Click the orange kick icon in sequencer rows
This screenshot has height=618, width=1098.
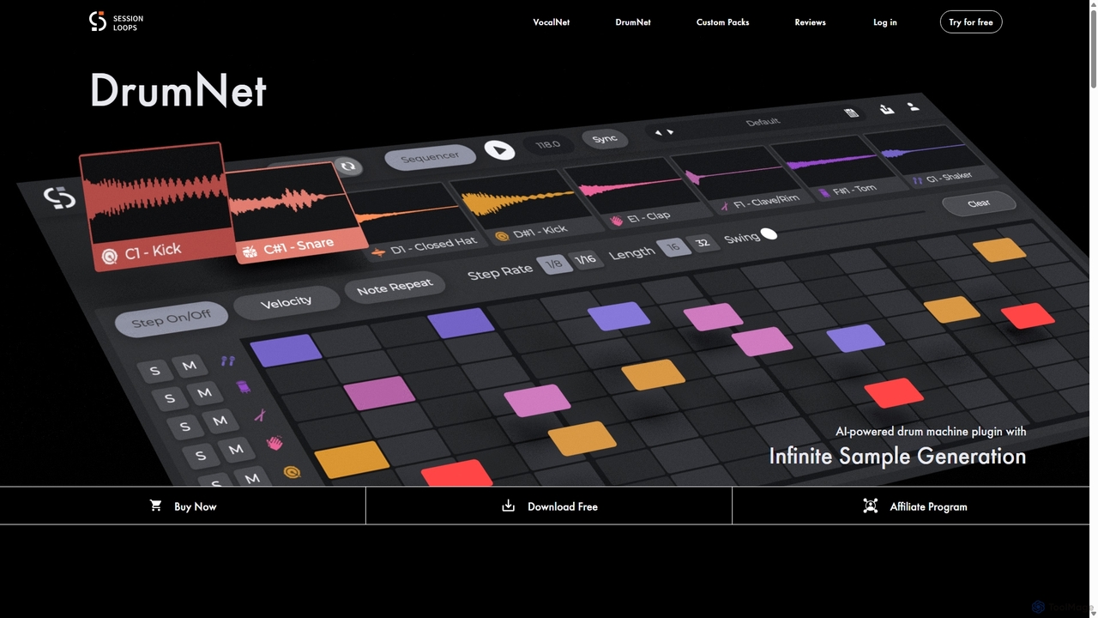click(292, 472)
